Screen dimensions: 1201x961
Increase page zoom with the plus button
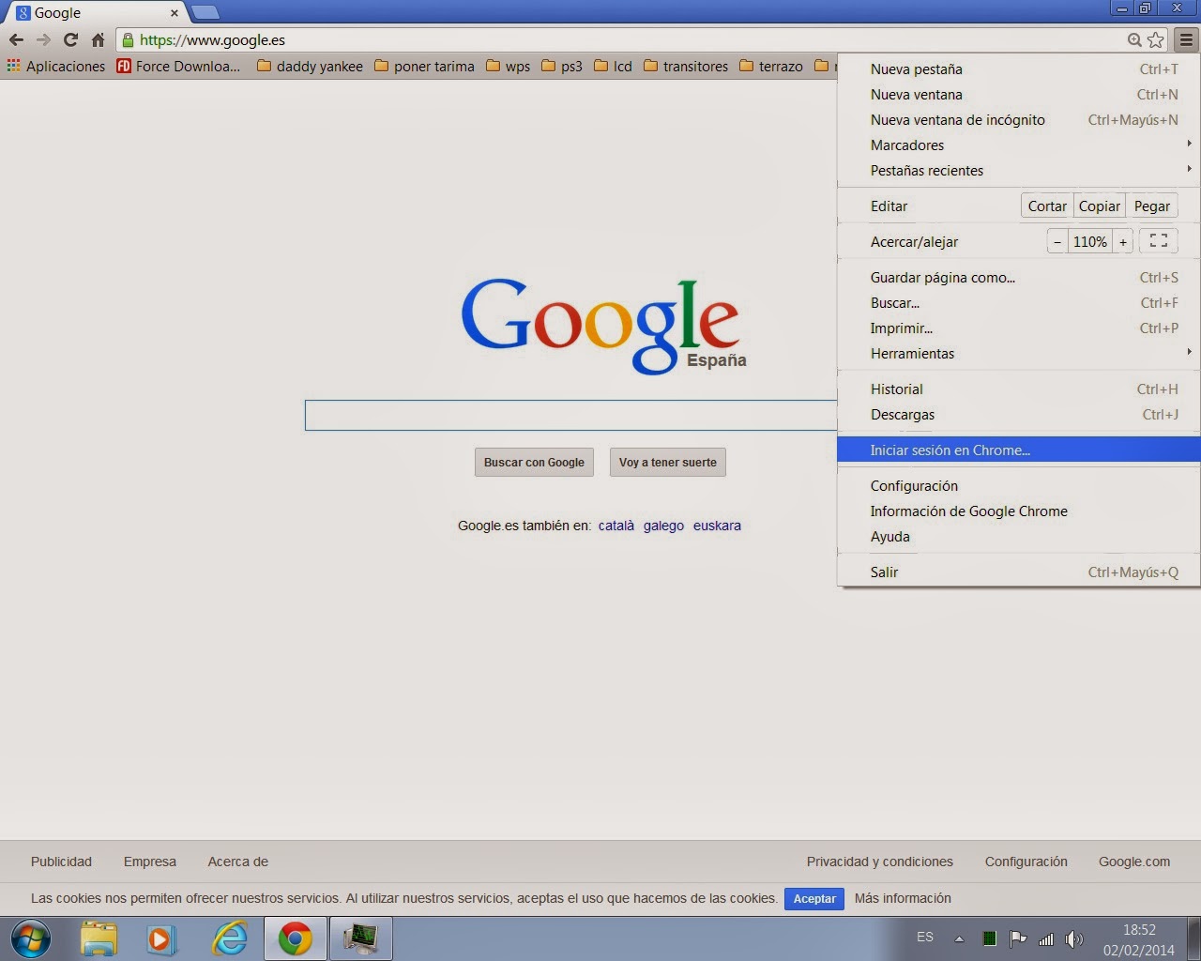pos(1123,242)
